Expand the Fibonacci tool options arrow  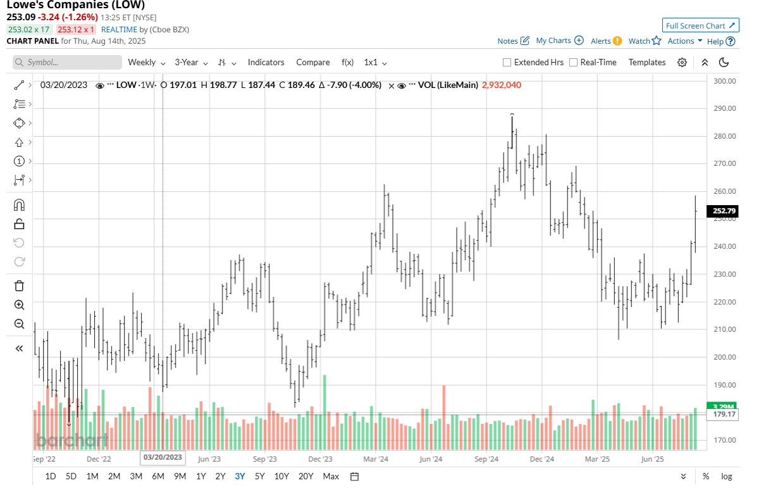(30, 104)
